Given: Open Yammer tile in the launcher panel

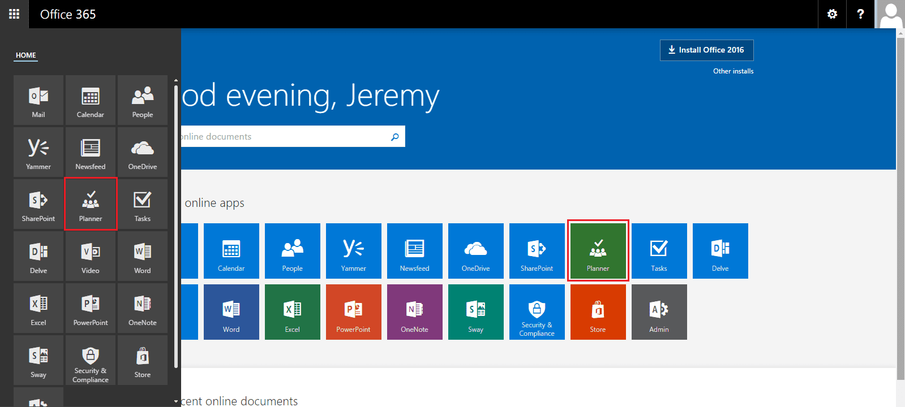Looking at the screenshot, I should point(38,152).
